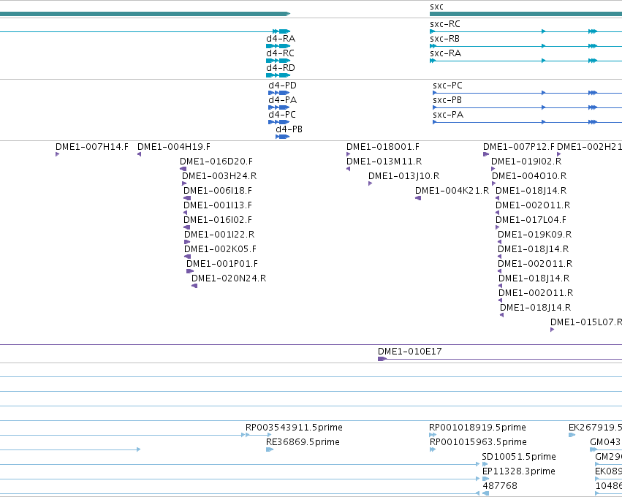Open transcript sxc-RB

coord(444,39)
